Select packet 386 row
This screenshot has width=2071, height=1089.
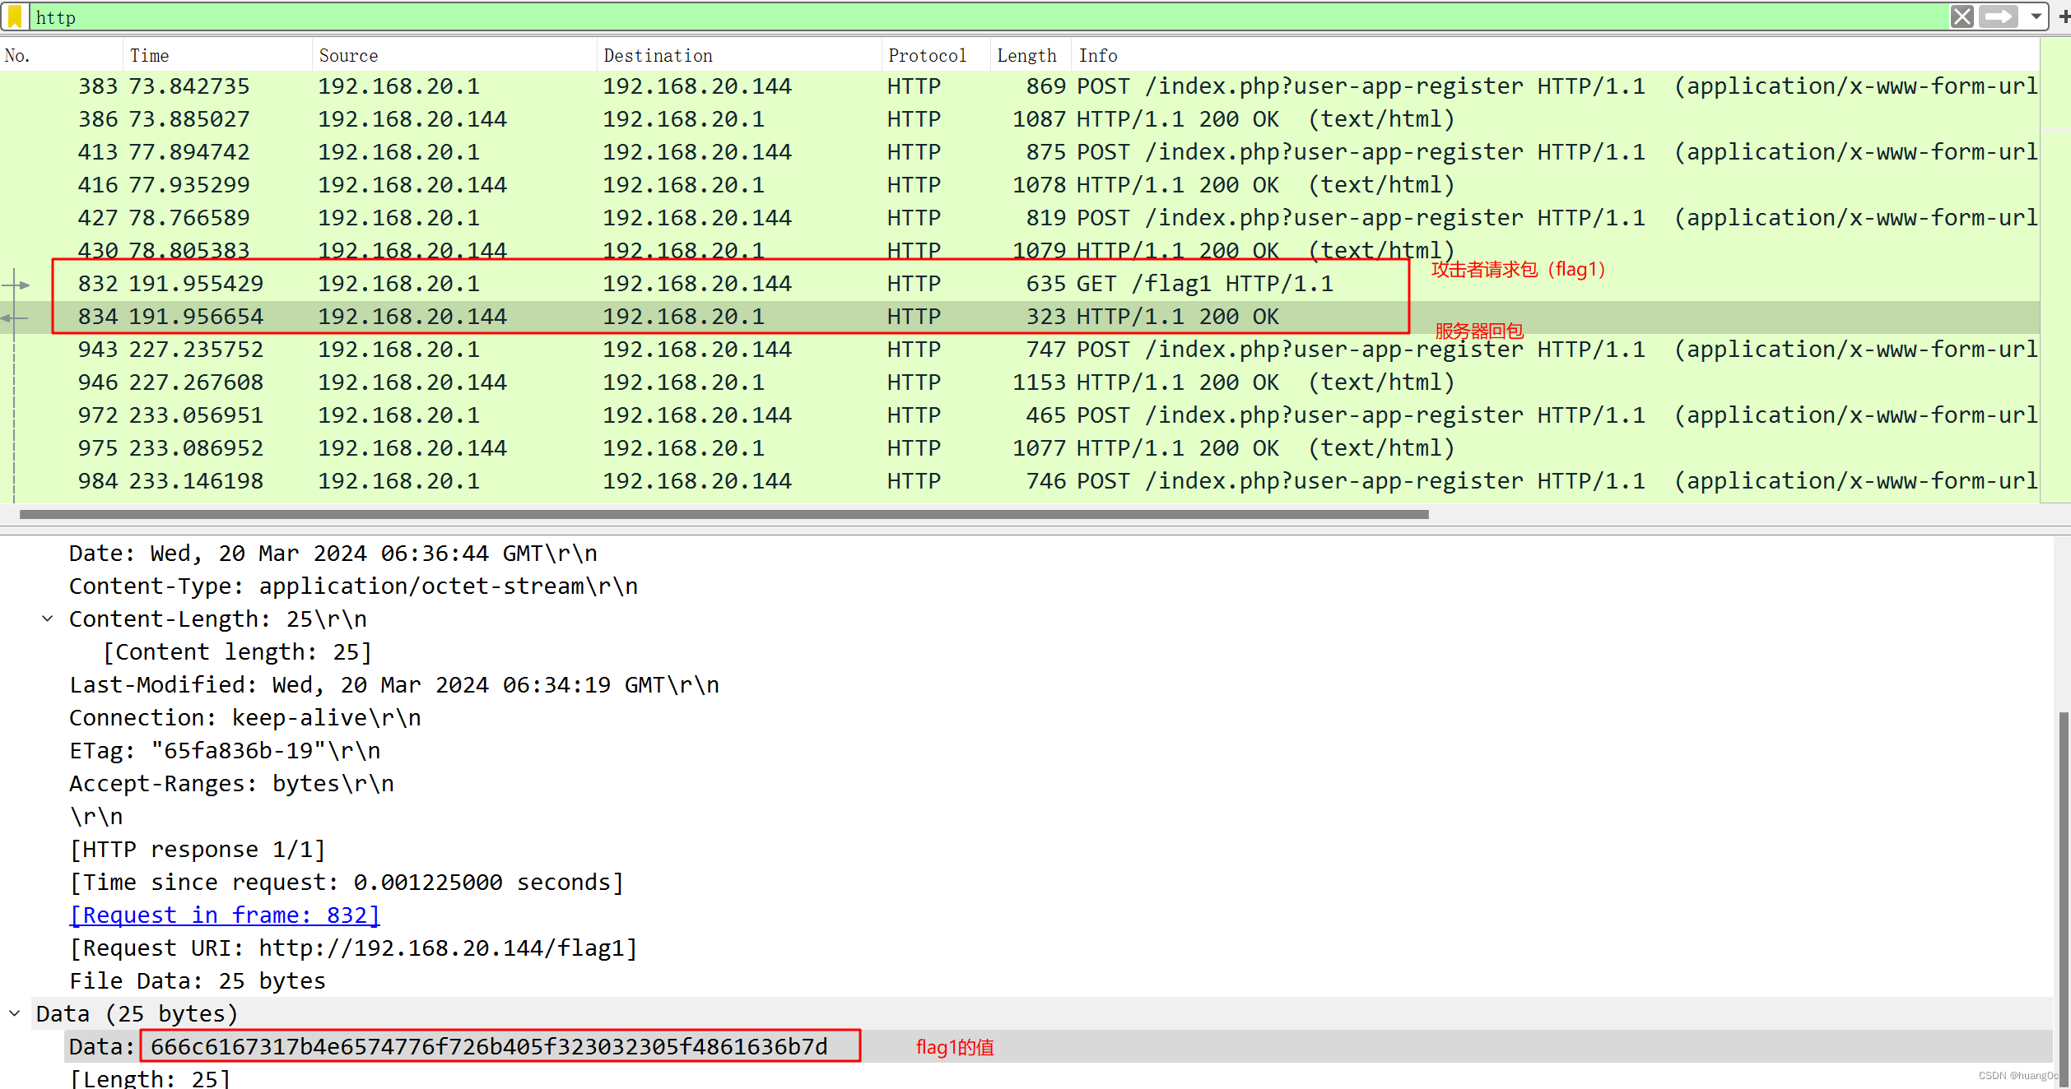1020,119
